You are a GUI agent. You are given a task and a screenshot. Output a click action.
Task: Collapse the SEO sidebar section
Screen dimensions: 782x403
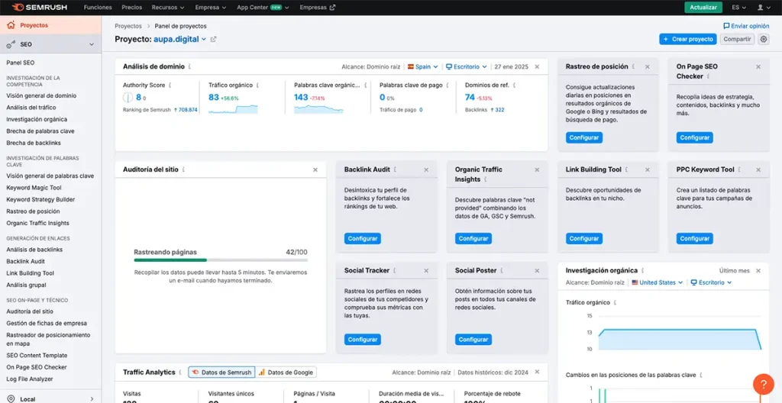coord(92,44)
